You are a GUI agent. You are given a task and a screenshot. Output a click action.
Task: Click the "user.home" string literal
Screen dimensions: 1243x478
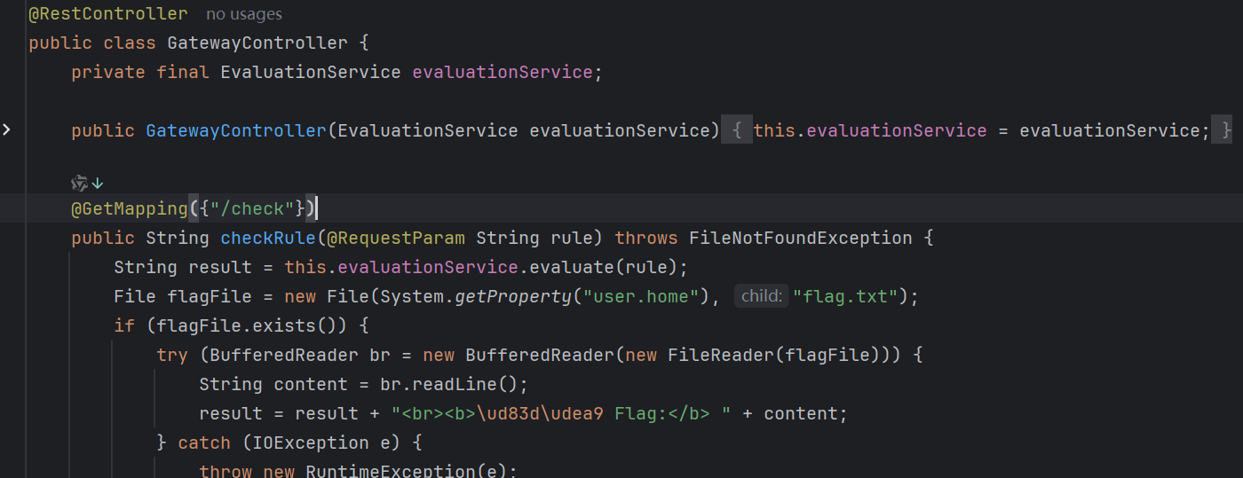tap(641, 296)
